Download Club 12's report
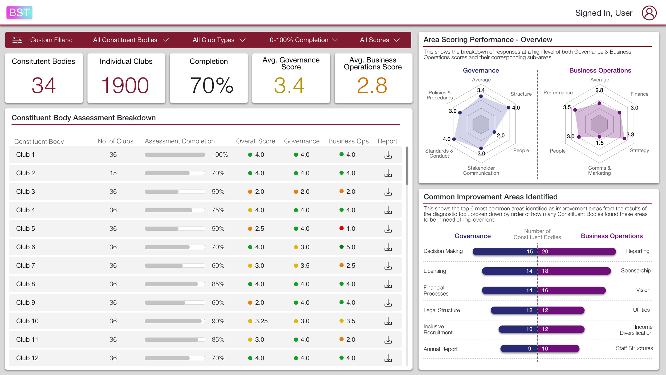Viewport: 666px width, 375px height. 388,358
